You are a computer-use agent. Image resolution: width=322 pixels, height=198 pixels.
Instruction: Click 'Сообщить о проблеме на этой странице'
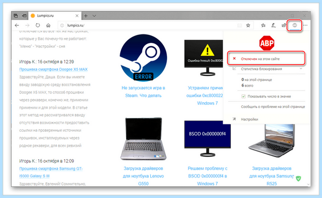[273, 107]
